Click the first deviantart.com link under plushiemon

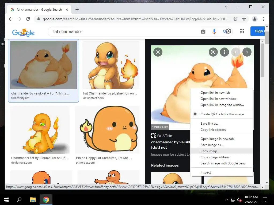[x=93, y=98]
